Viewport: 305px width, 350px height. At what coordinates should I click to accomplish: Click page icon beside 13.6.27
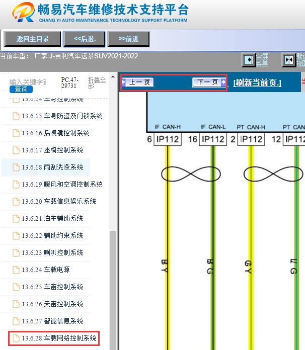[16, 321]
